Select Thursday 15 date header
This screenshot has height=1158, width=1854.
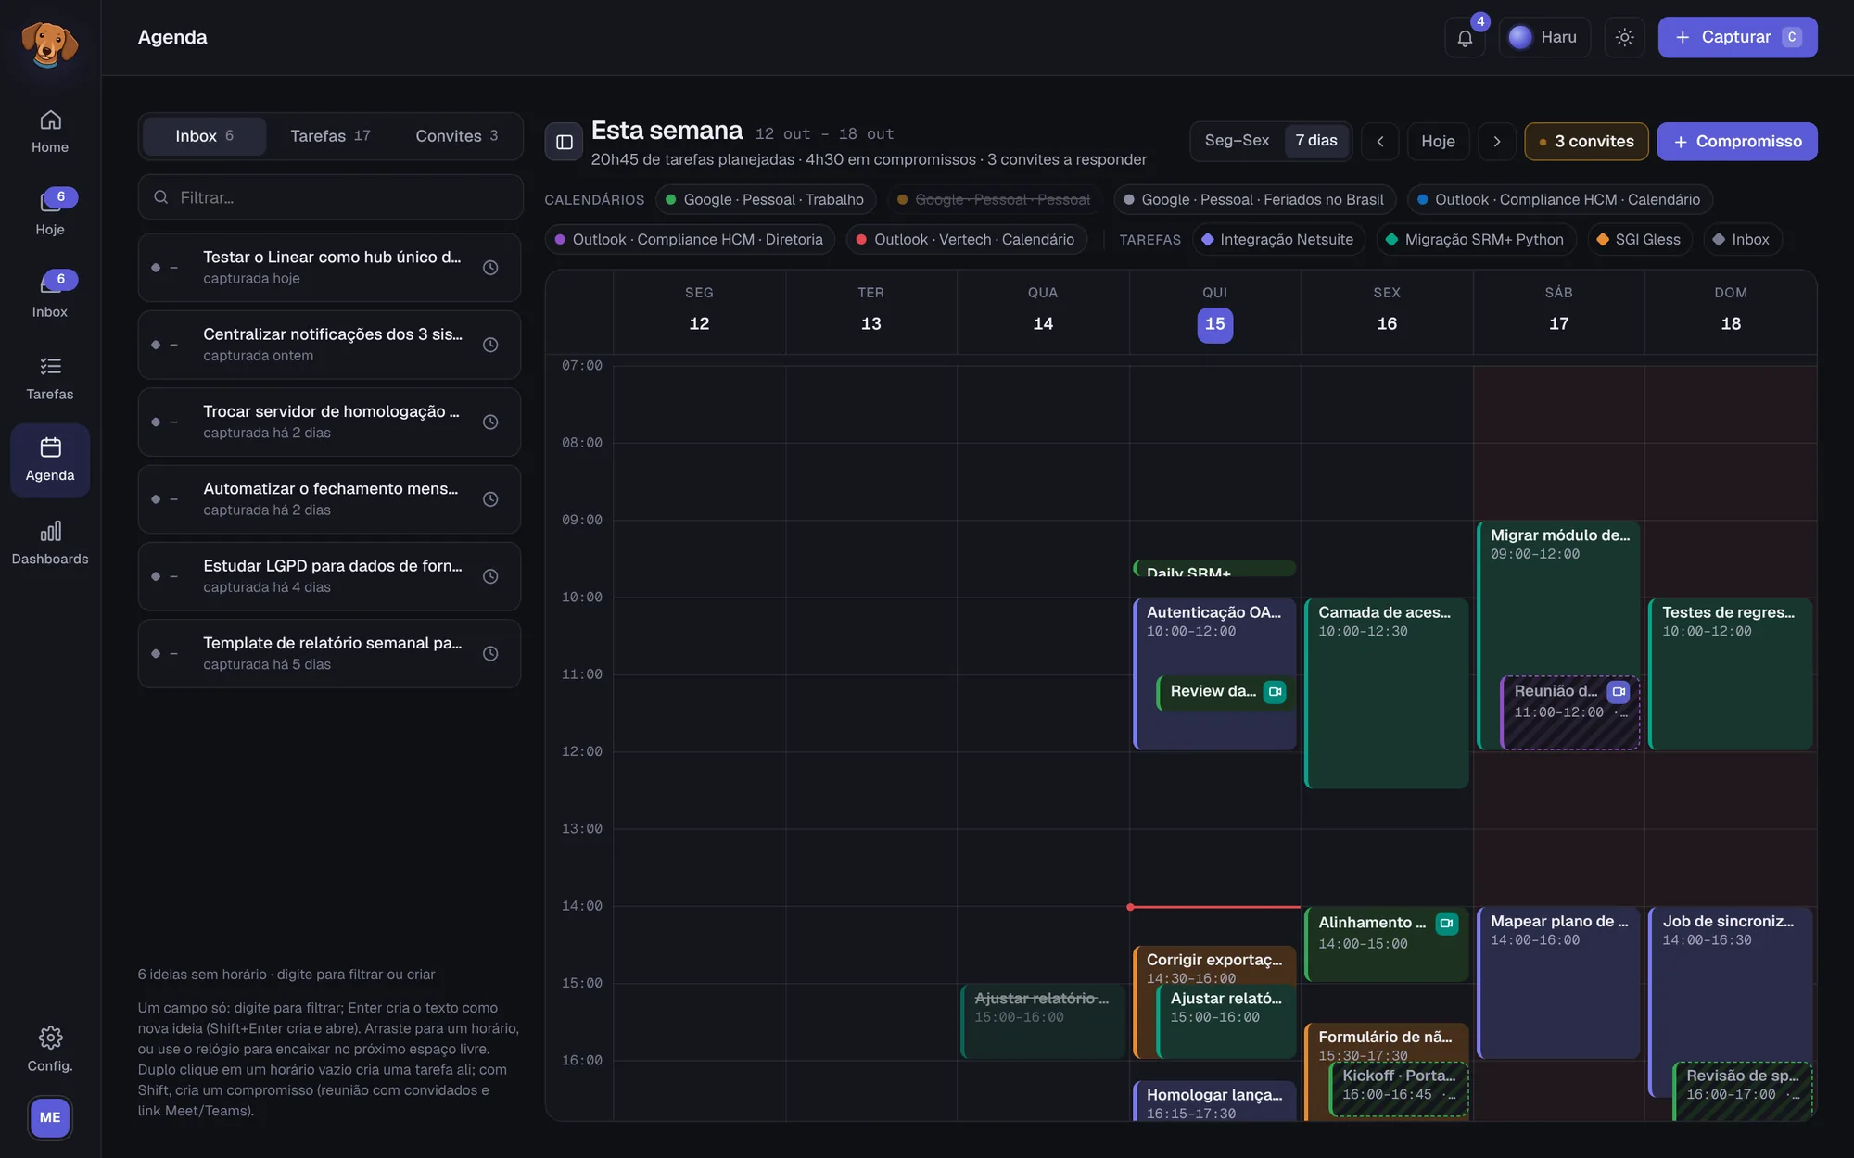[x=1214, y=324]
